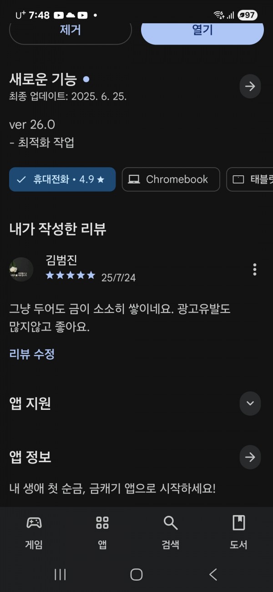This screenshot has height=592, width=273.
Task: Tap the 새로운 기능 heading
Action: coord(43,79)
